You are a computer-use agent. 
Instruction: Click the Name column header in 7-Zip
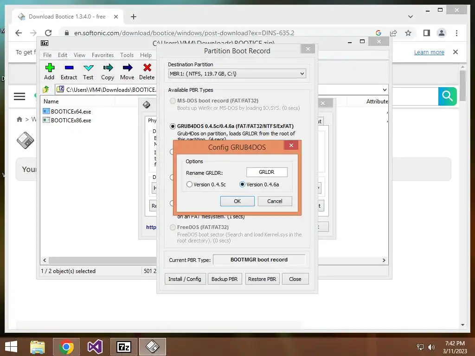51,102
